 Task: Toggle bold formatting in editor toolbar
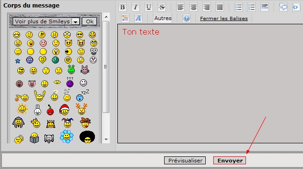click(123, 7)
